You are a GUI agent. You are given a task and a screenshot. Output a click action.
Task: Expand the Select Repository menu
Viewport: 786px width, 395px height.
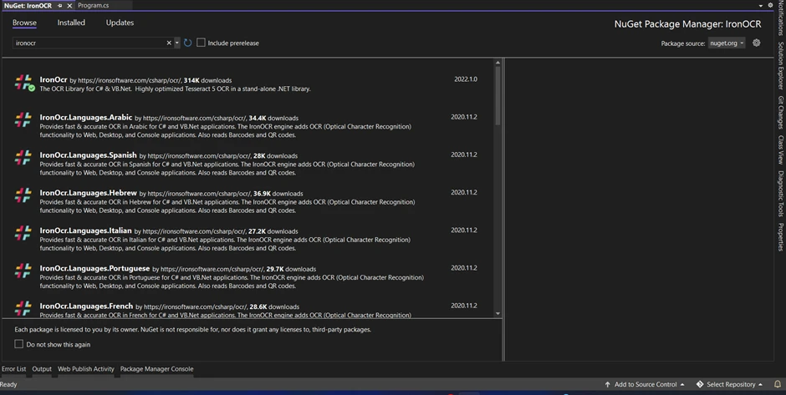(x=729, y=384)
